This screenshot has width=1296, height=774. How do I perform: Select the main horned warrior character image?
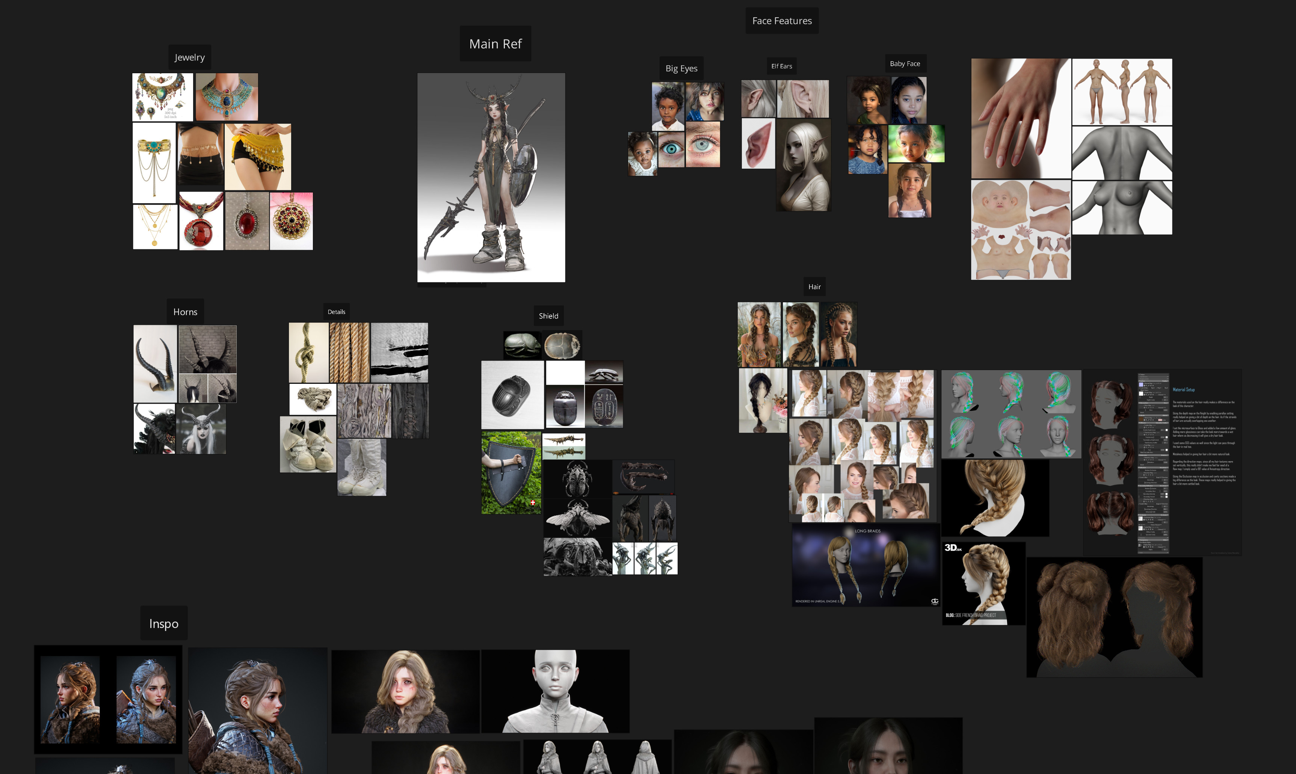tap(491, 178)
